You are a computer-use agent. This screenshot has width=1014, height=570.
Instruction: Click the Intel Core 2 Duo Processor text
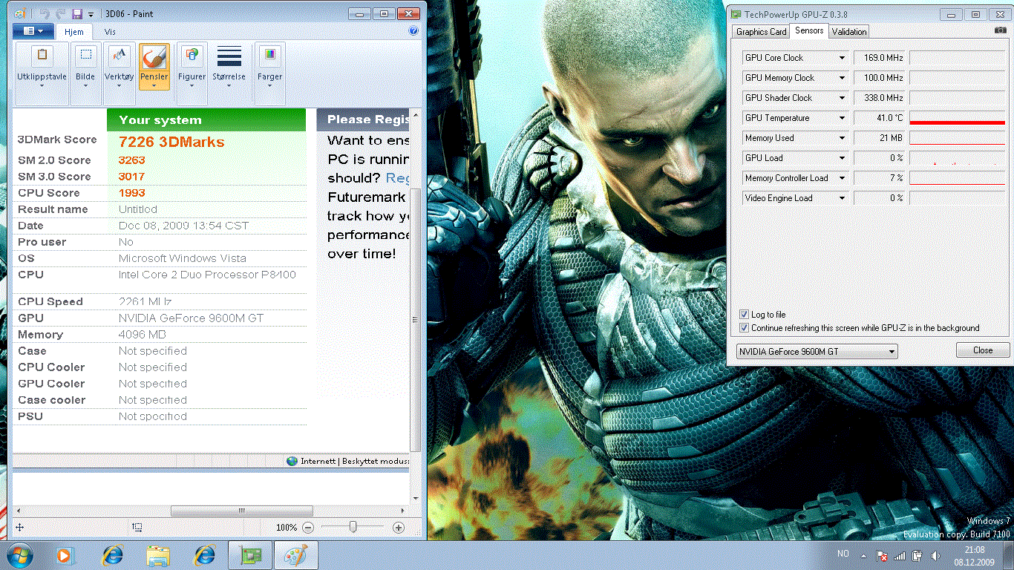coord(207,275)
